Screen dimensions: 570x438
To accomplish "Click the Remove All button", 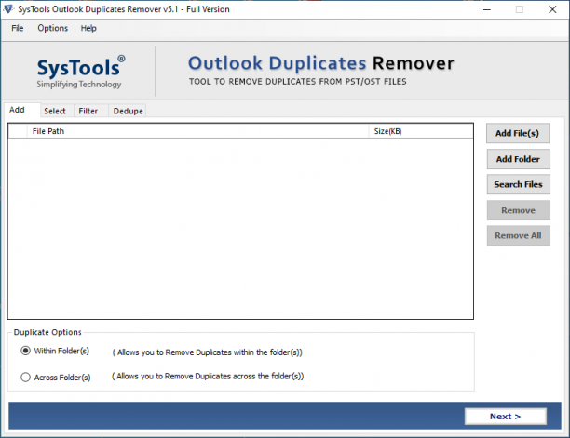I will pyautogui.click(x=518, y=235).
